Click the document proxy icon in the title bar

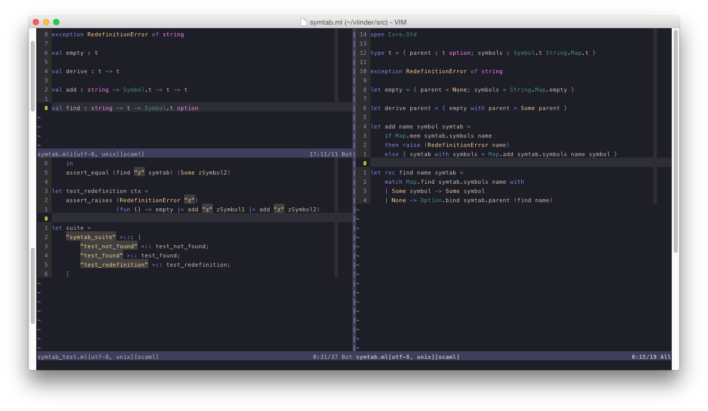tap(304, 22)
